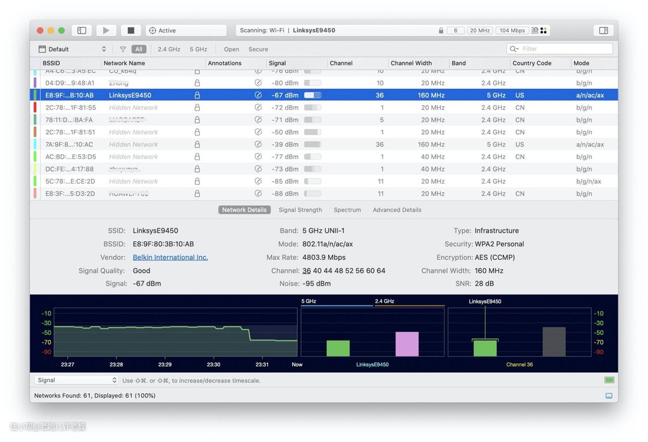
Task: Toggle the All networks filter
Action: point(139,49)
